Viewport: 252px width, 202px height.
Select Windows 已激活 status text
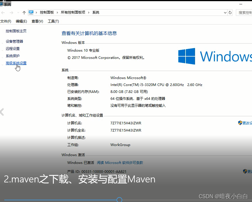[x=81, y=163]
